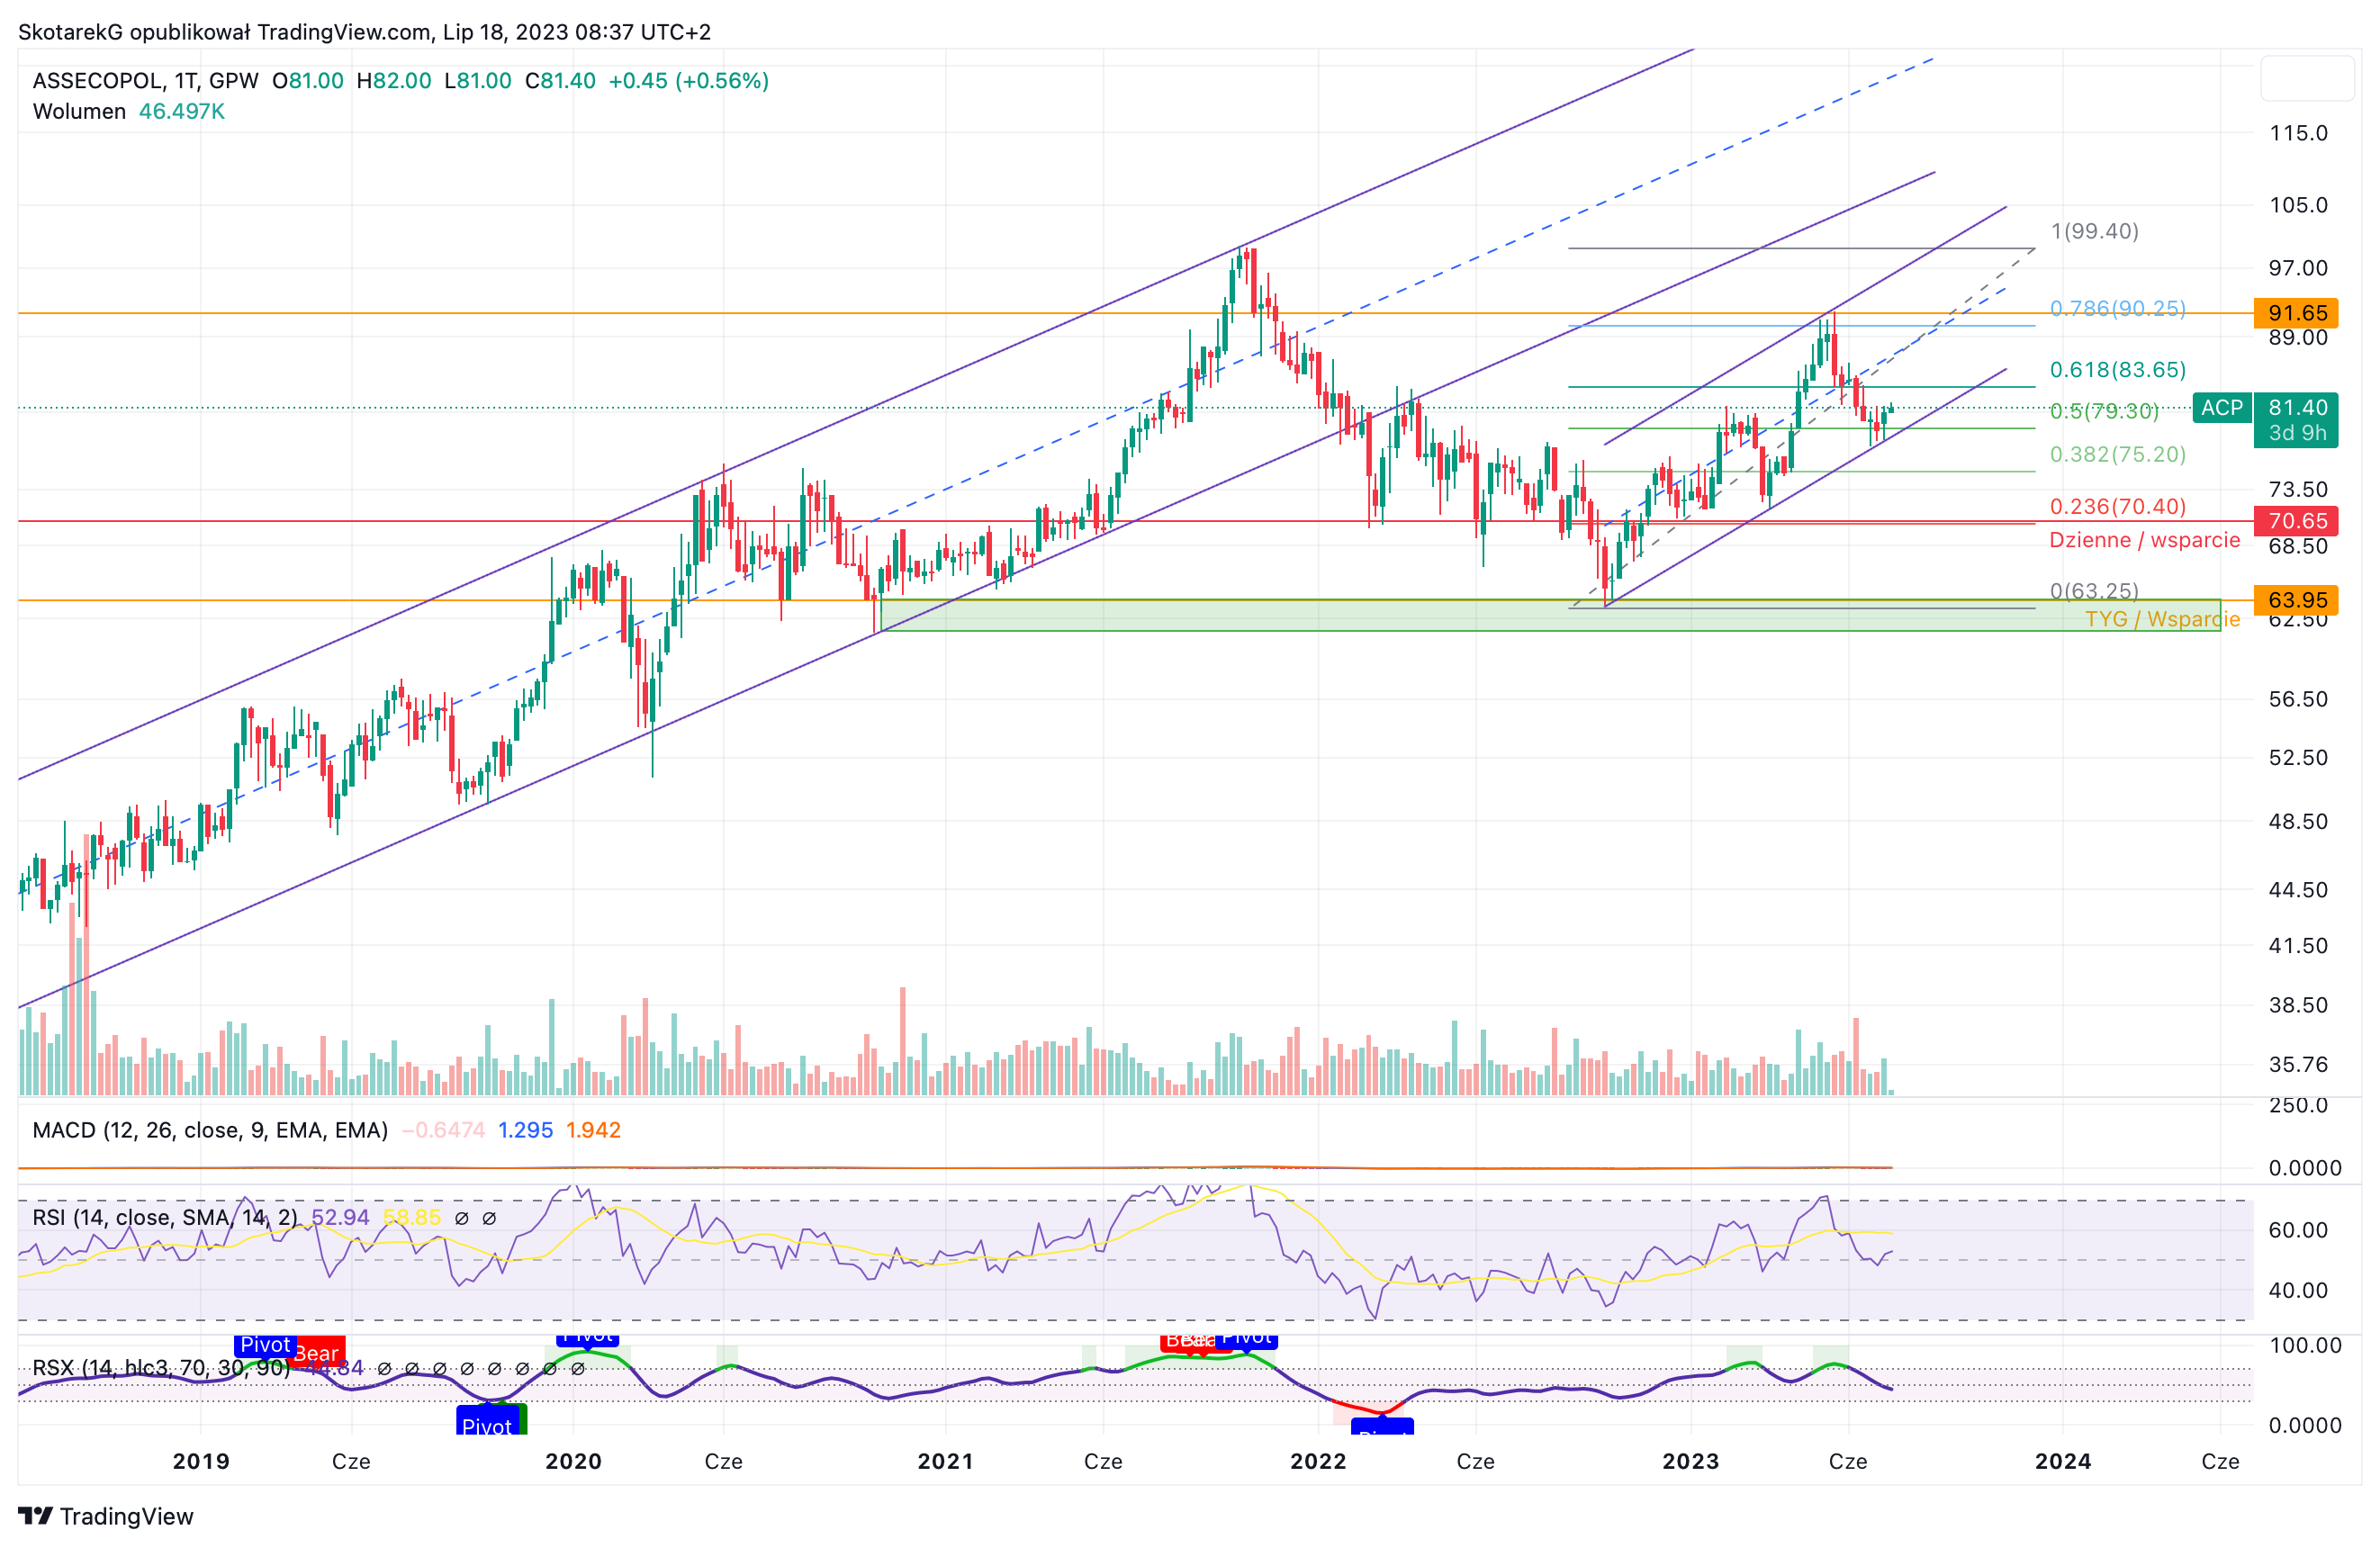Viewport: 2380px width, 1548px height.
Task: Click the red Bear signal label
Action: 319,1352
